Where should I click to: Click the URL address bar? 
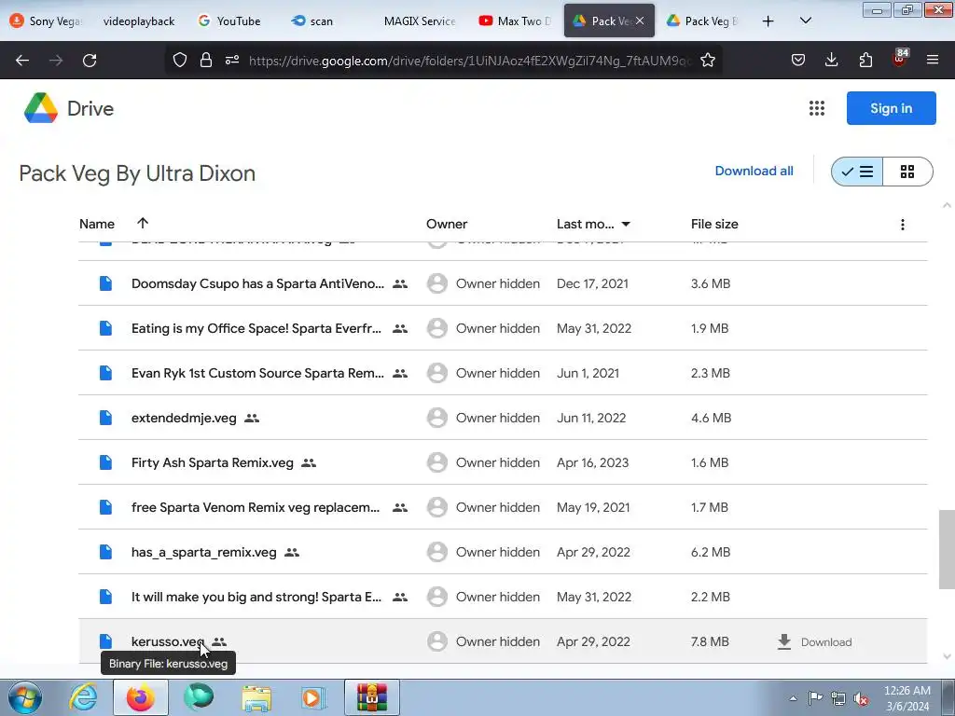(470, 61)
